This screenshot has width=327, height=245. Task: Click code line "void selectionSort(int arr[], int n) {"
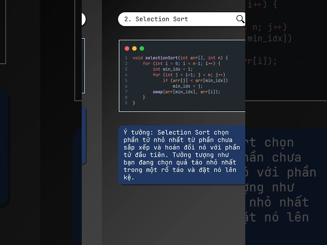pyautogui.click(x=180, y=58)
